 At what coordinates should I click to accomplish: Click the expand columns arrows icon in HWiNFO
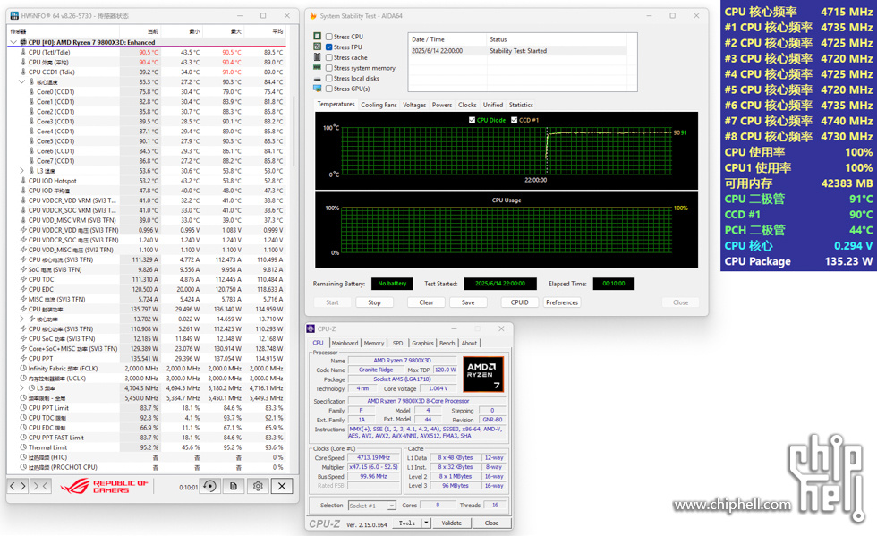click(18, 486)
